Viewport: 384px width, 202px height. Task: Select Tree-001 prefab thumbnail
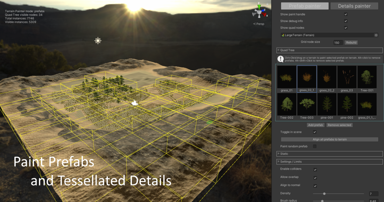pyautogui.click(x=367, y=79)
